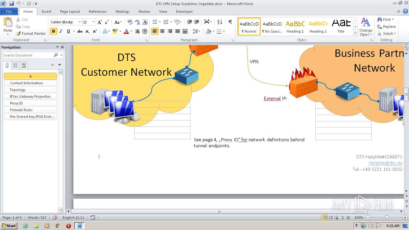409x230 pixels.
Task: Click the Character Border icon
Action: pyautogui.click(x=145, y=22)
